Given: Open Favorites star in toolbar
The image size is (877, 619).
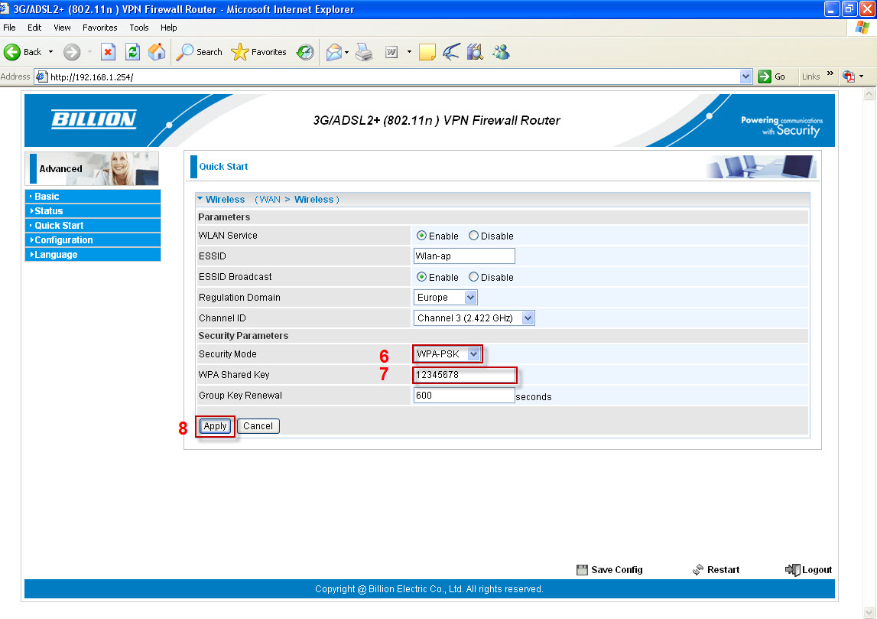Looking at the screenshot, I should click(258, 52).
